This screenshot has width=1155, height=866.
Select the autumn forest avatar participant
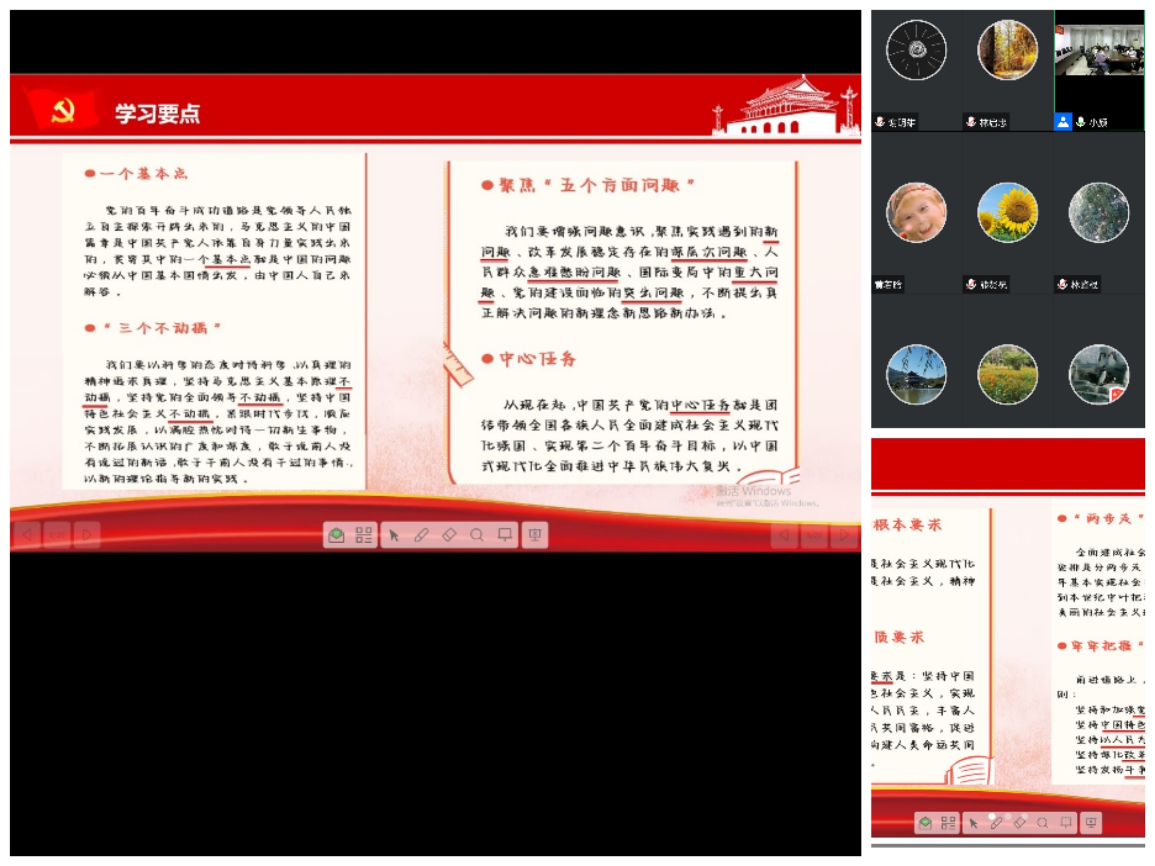coord(1007,50)
